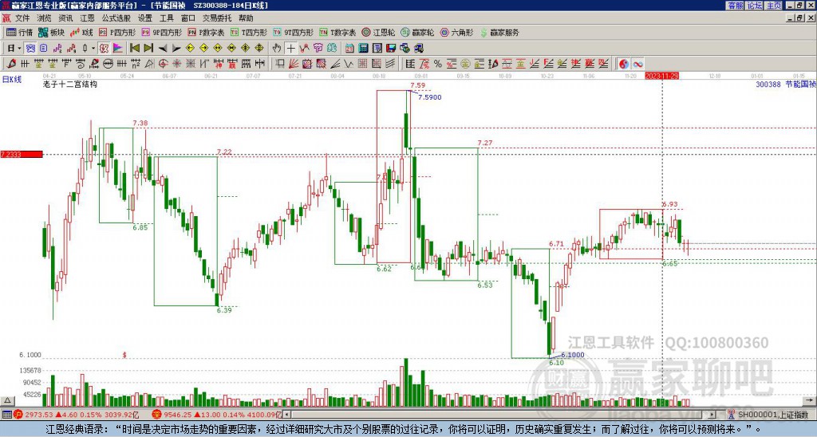This screenshot has width=817, height=437.
Task: Click the percent % line tool
Action: (x=438, y=64)
